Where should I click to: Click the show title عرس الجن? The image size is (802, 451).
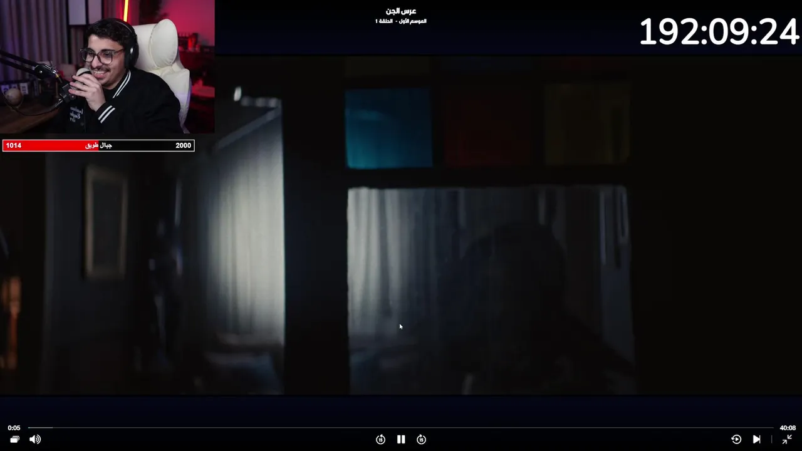click(401, 11)
